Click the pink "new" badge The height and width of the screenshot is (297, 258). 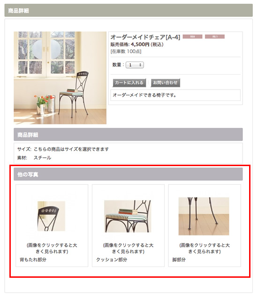click(192, 37)
